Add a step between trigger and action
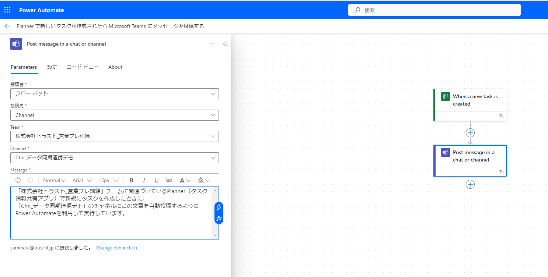 (470, 133)
